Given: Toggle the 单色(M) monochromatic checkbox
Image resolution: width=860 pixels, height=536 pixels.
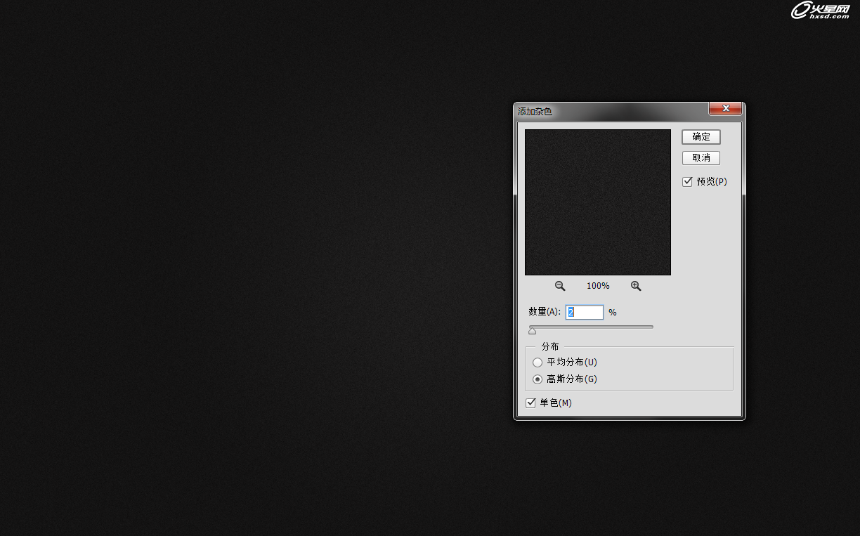Looking at the screenshot, I should click(x=531, y=403).
